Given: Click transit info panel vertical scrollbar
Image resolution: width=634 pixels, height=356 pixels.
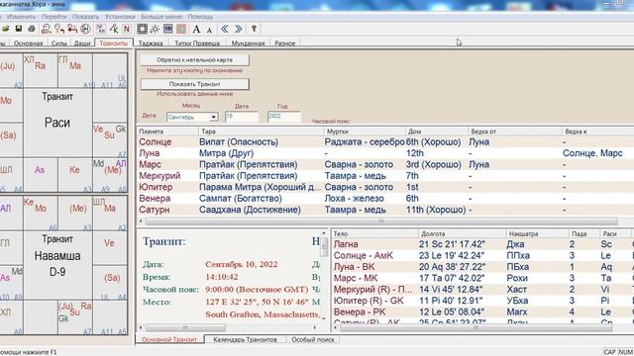Looking at the screenshot, I should pos(324,246).
